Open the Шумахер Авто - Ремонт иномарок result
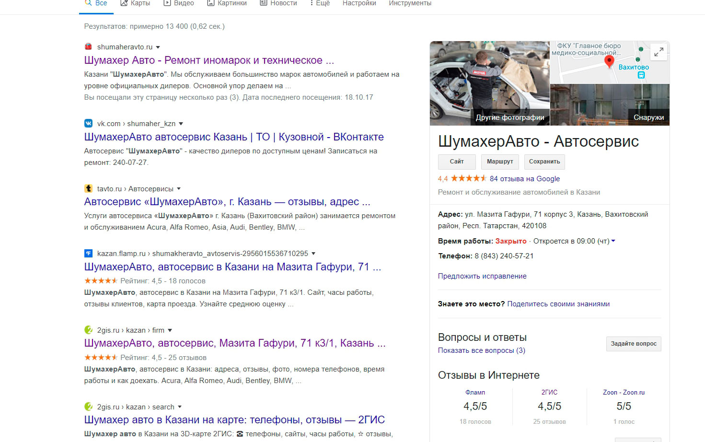This screenshot has height=442, width=705. coord(209,60)
